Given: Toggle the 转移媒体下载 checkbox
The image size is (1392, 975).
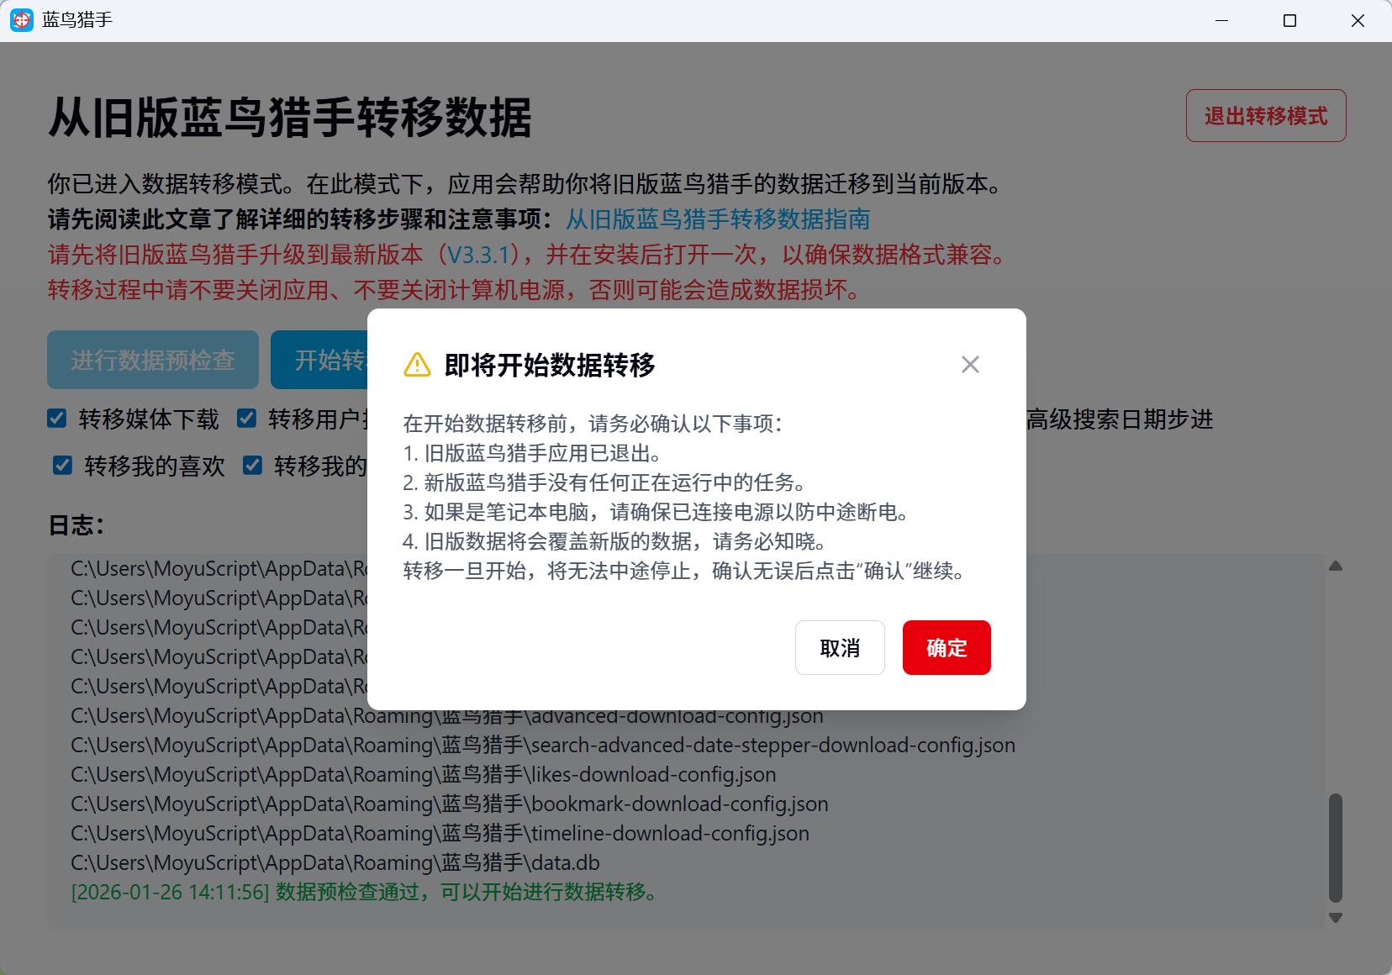Looking at the screenshot, I should pos(57,419).
